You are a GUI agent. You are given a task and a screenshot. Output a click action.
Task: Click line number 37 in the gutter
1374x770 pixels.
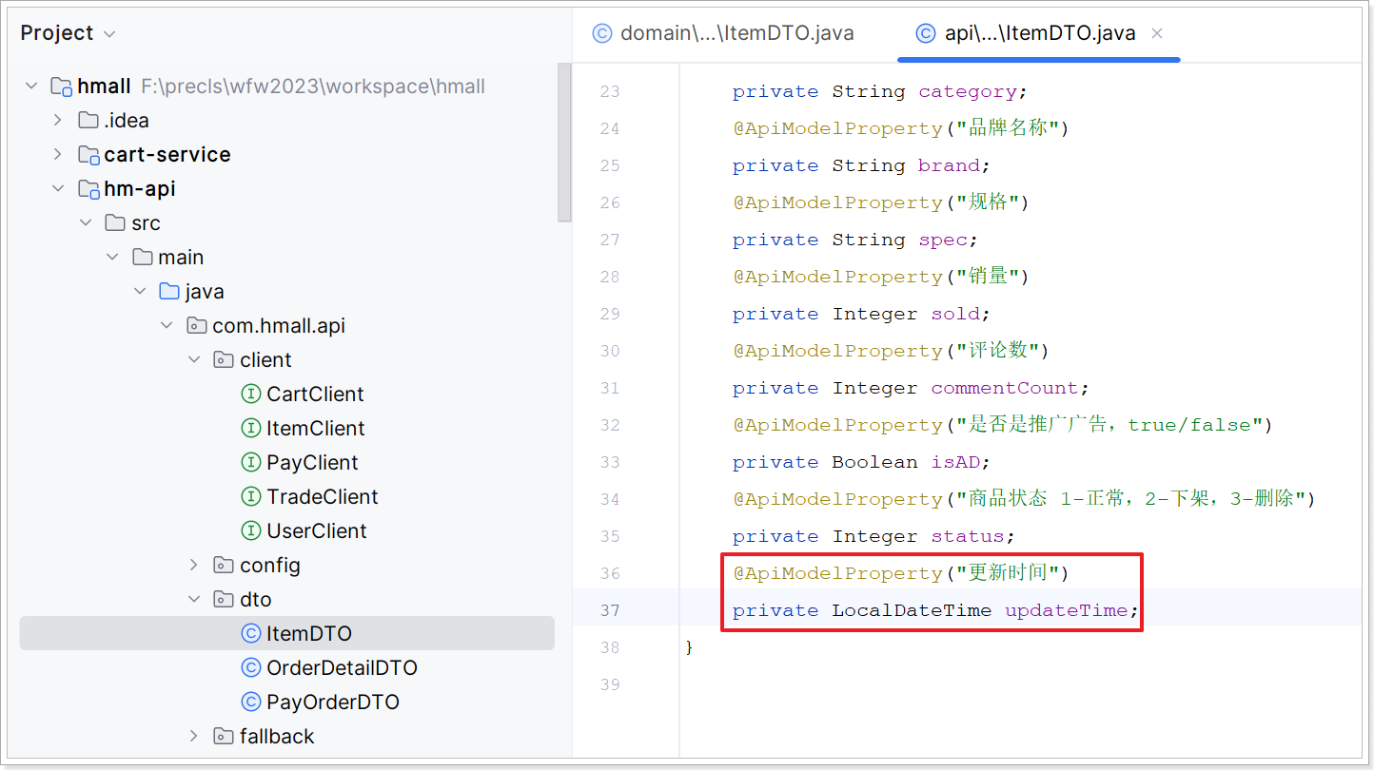[609, 610]
